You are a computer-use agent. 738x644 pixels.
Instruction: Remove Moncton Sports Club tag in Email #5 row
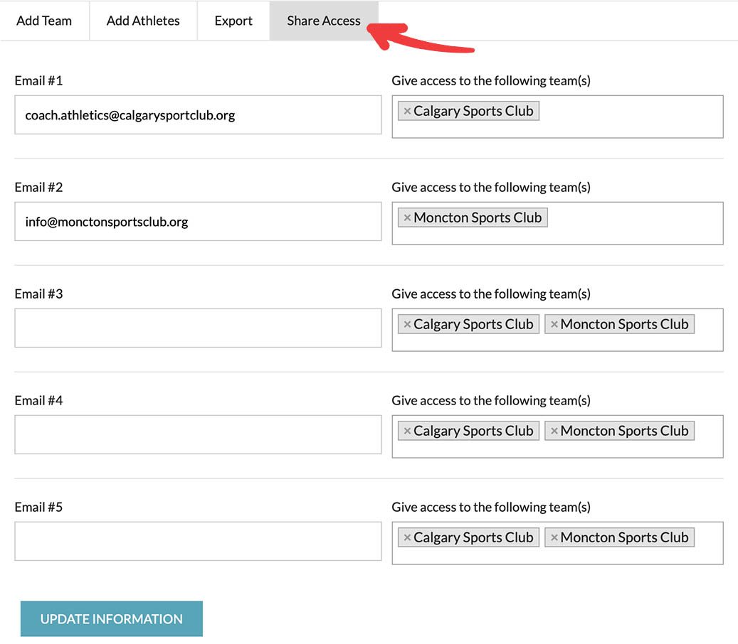tap(554, 538)
